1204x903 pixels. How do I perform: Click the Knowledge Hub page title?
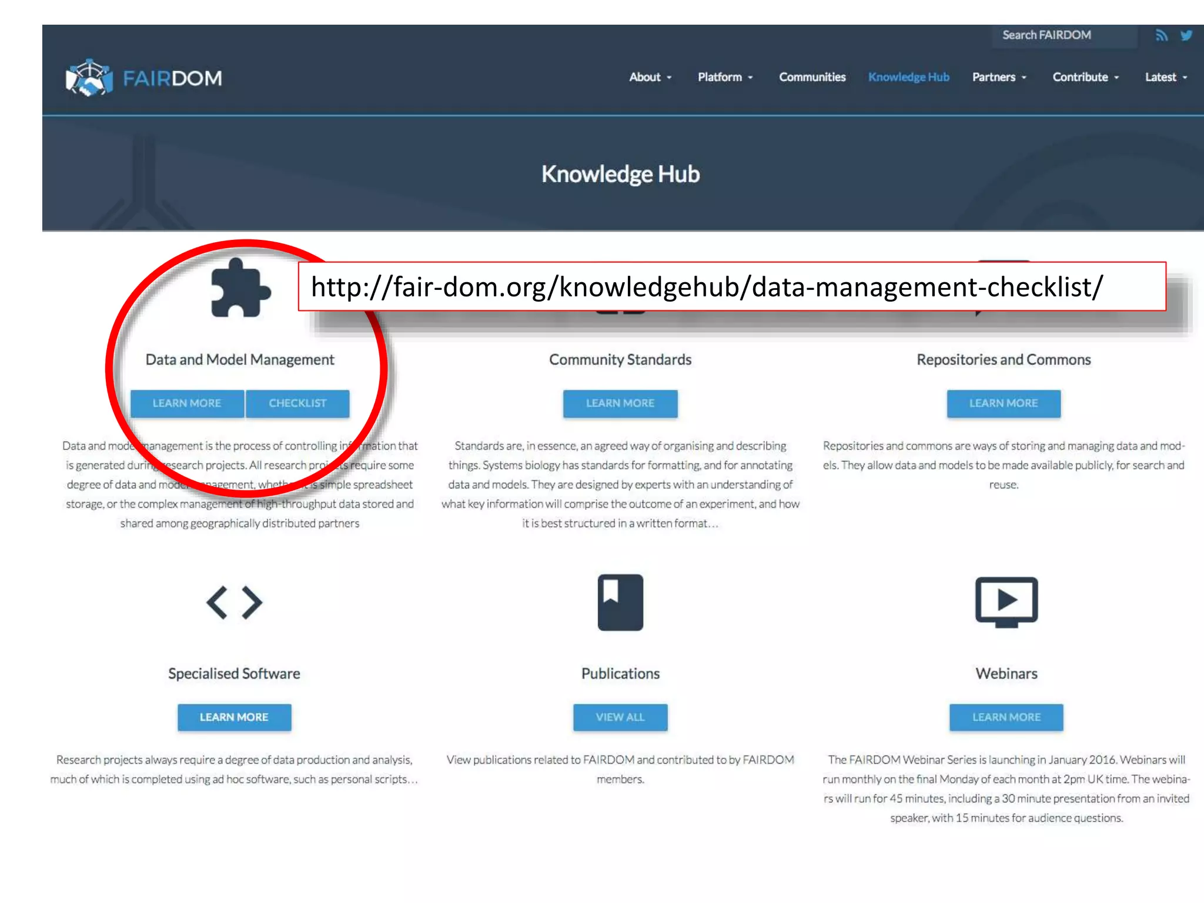click(x=620, y=175)
